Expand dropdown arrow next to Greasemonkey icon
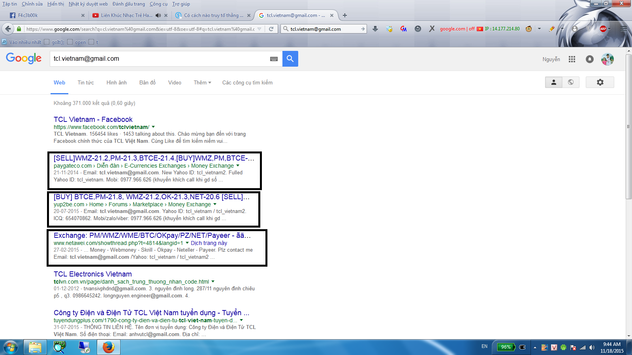Screen dimensions: 632x355 (539, 29)
